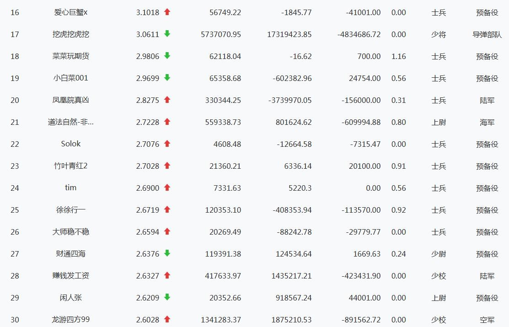Viewport: 509px width, 327px height.
Task: Click the 少将 rank in row 17
Action: click(x=439, y=34)
